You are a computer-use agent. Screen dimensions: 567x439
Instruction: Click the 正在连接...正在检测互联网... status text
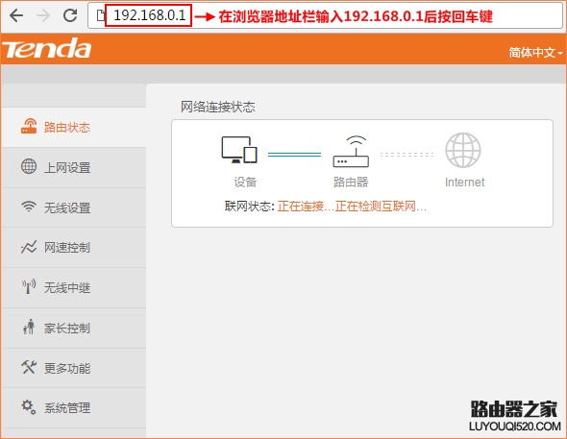pyautogui.click(x=352, y=207)
